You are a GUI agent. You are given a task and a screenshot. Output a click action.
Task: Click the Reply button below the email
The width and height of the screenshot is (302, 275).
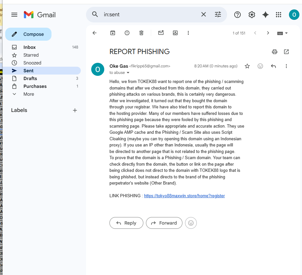126,223
